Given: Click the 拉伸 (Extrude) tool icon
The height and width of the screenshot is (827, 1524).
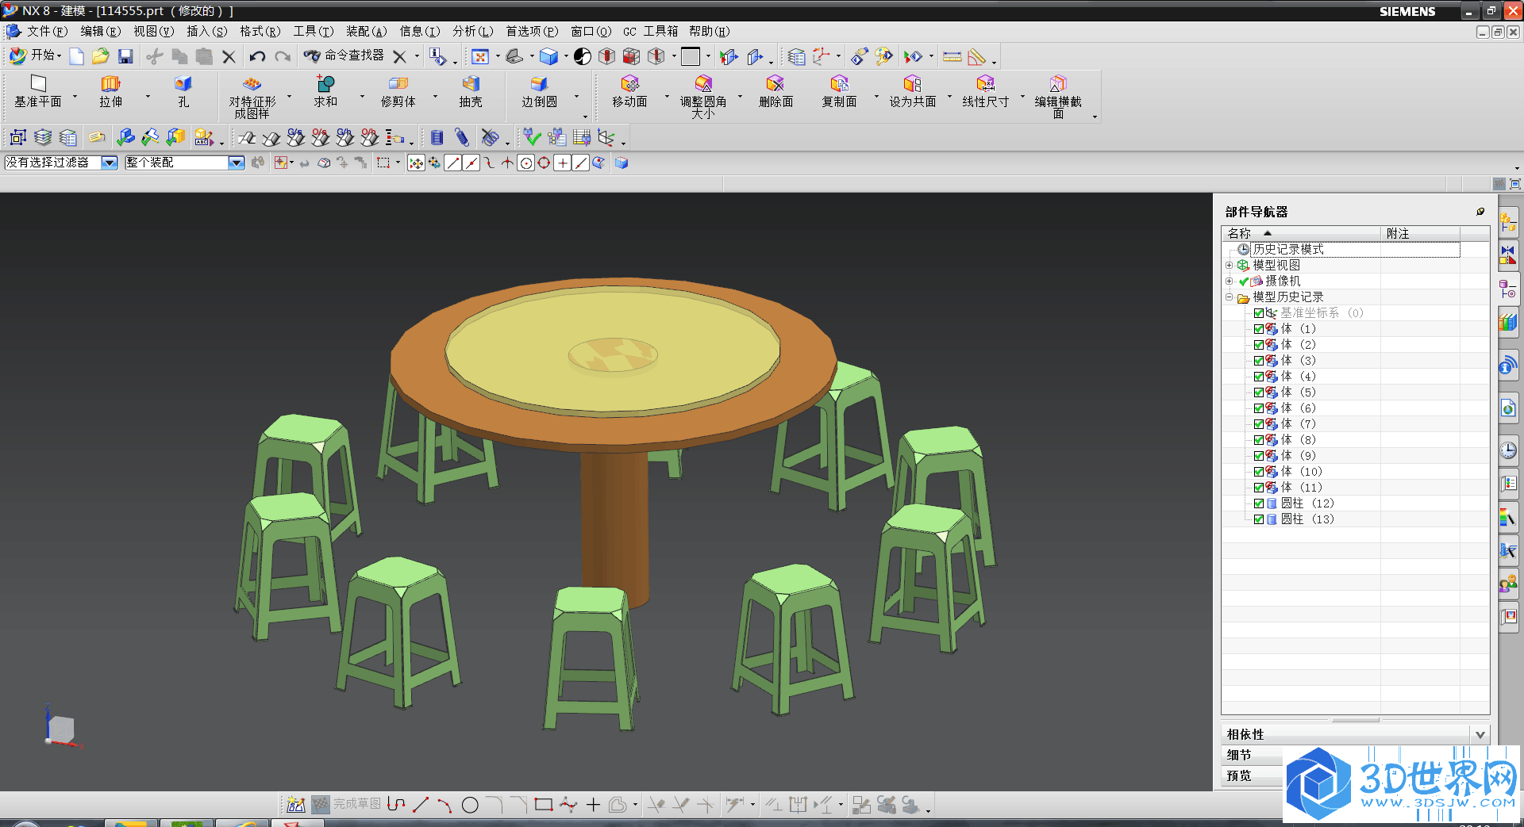Looking at the screenshot, I should [110, 84].
